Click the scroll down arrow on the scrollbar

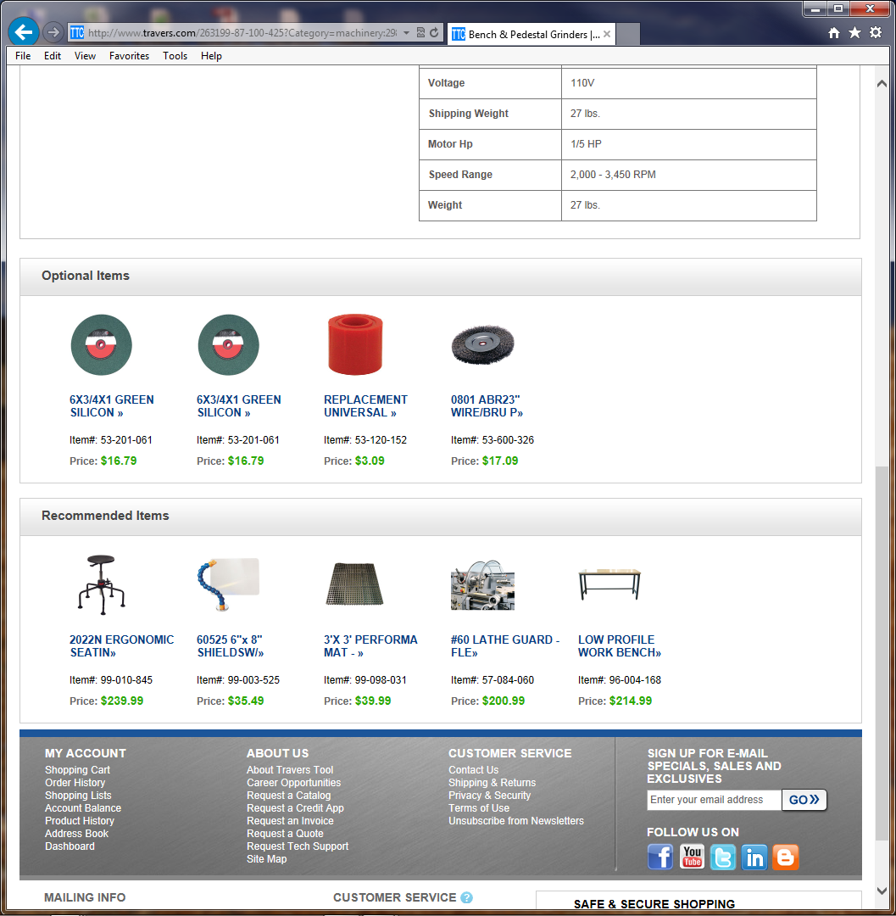pyautogui.click(x=882, y=891)
